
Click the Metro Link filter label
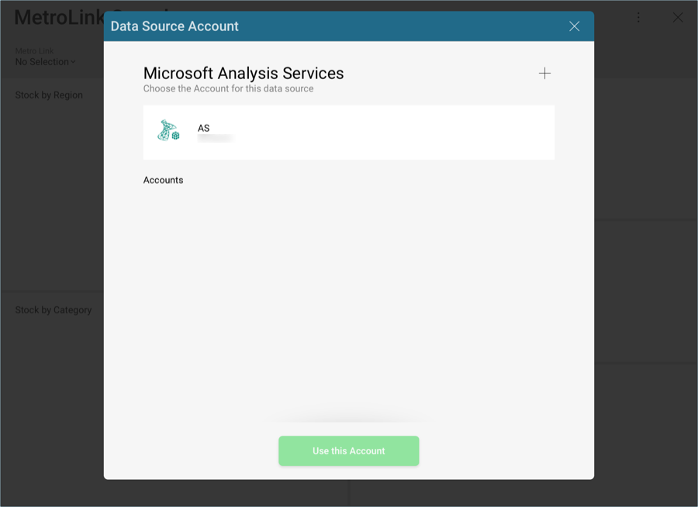pyautogui.click(x=35, y=51)
